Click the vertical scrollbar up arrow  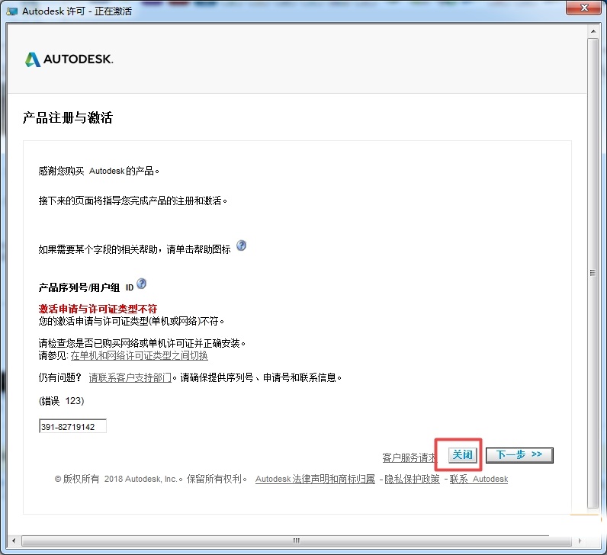coord(593,30)
